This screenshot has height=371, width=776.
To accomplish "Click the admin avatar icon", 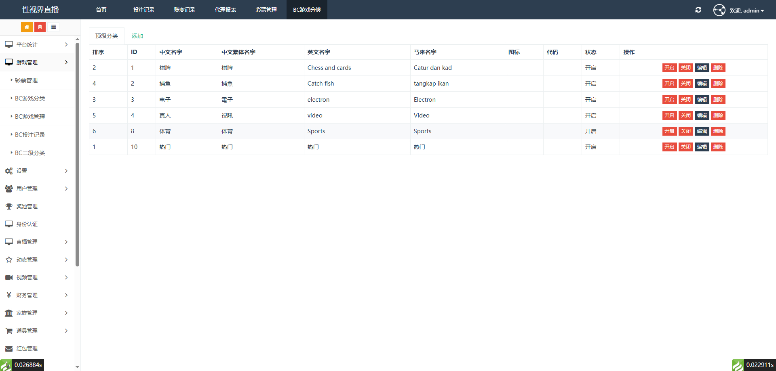I will click(719, 10).
